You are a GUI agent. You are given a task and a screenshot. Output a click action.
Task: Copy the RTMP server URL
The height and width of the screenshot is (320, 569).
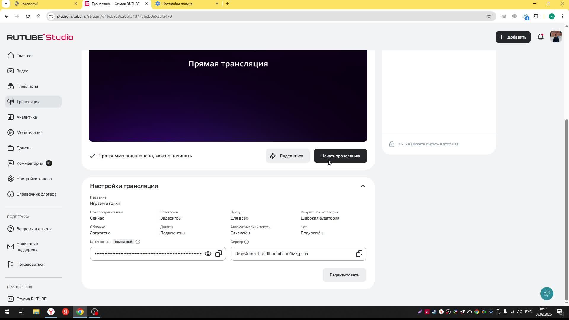point(359,254)
